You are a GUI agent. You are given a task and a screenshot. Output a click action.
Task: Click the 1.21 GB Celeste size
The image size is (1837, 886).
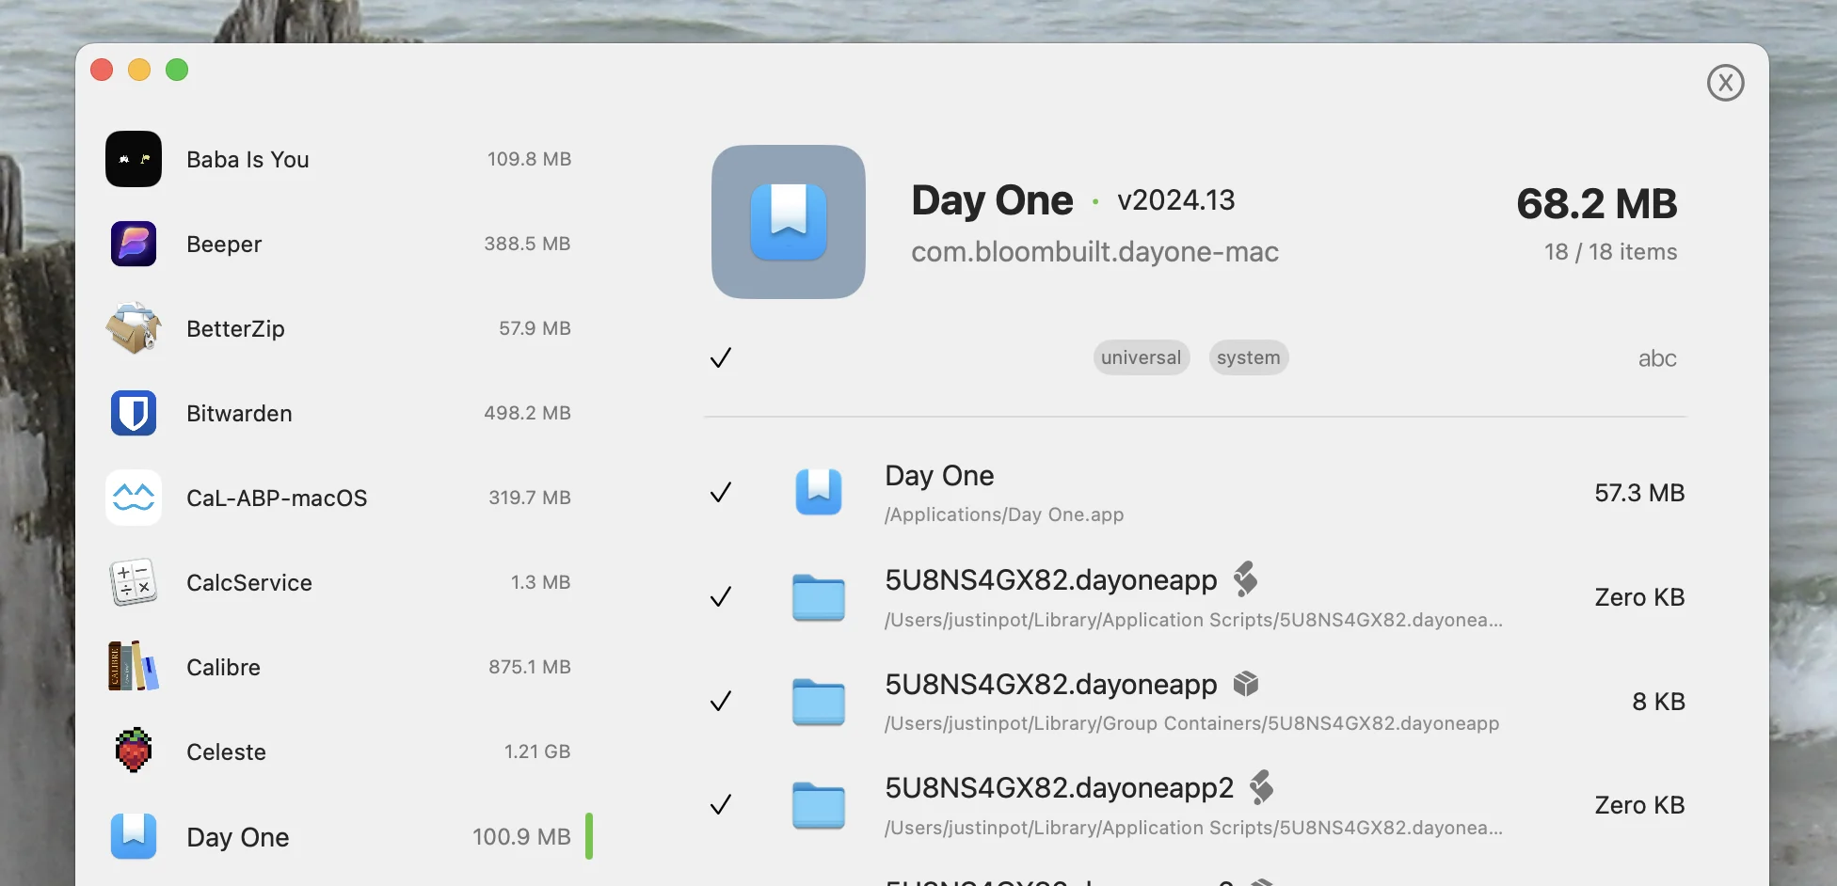pos(537,752)
